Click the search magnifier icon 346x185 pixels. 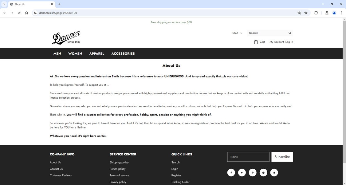click(x=290, y=33)
